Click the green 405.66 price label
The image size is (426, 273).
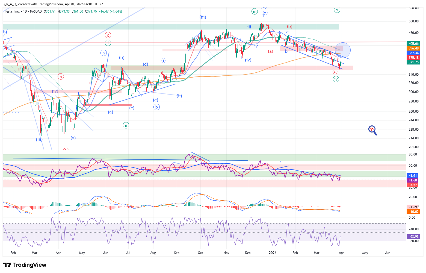413,44
